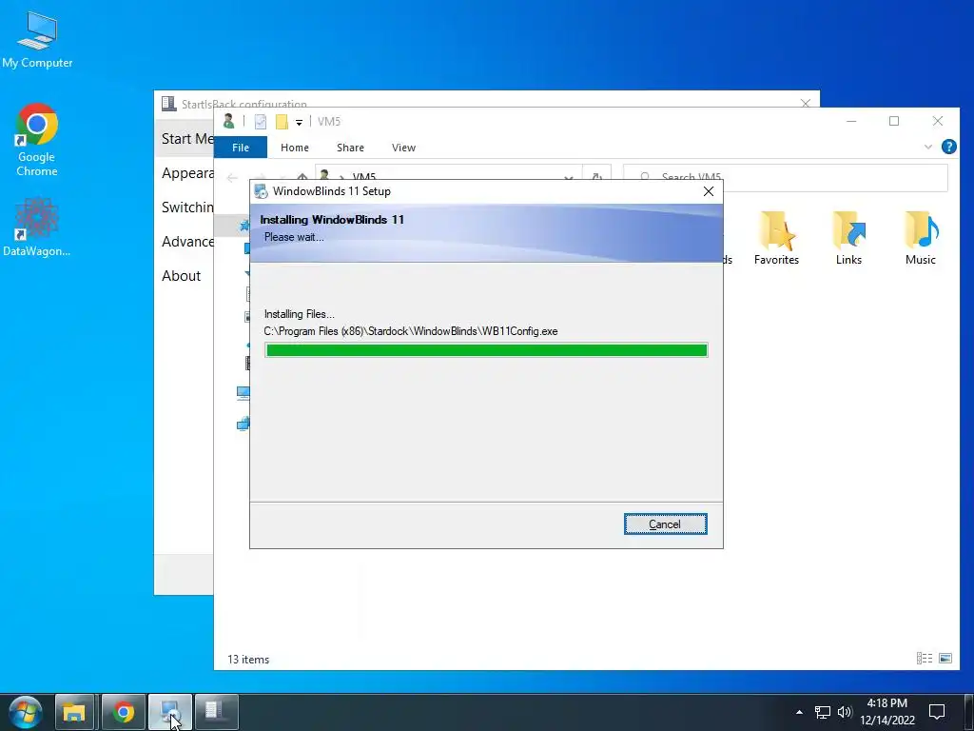Open the Favorites folder
Image resolution: width=974 pixels, height=731 pixels.
tap(776, 239)
